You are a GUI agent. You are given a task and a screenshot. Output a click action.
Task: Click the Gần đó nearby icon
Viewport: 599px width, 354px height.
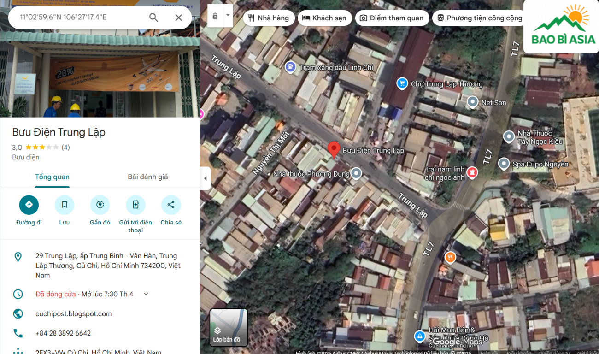[100, 205]
